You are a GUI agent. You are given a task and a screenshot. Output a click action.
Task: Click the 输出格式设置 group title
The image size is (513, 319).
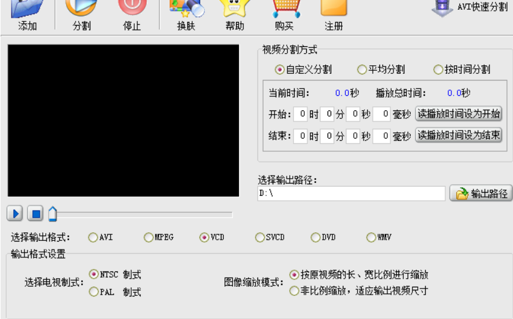tap(38, 254)
